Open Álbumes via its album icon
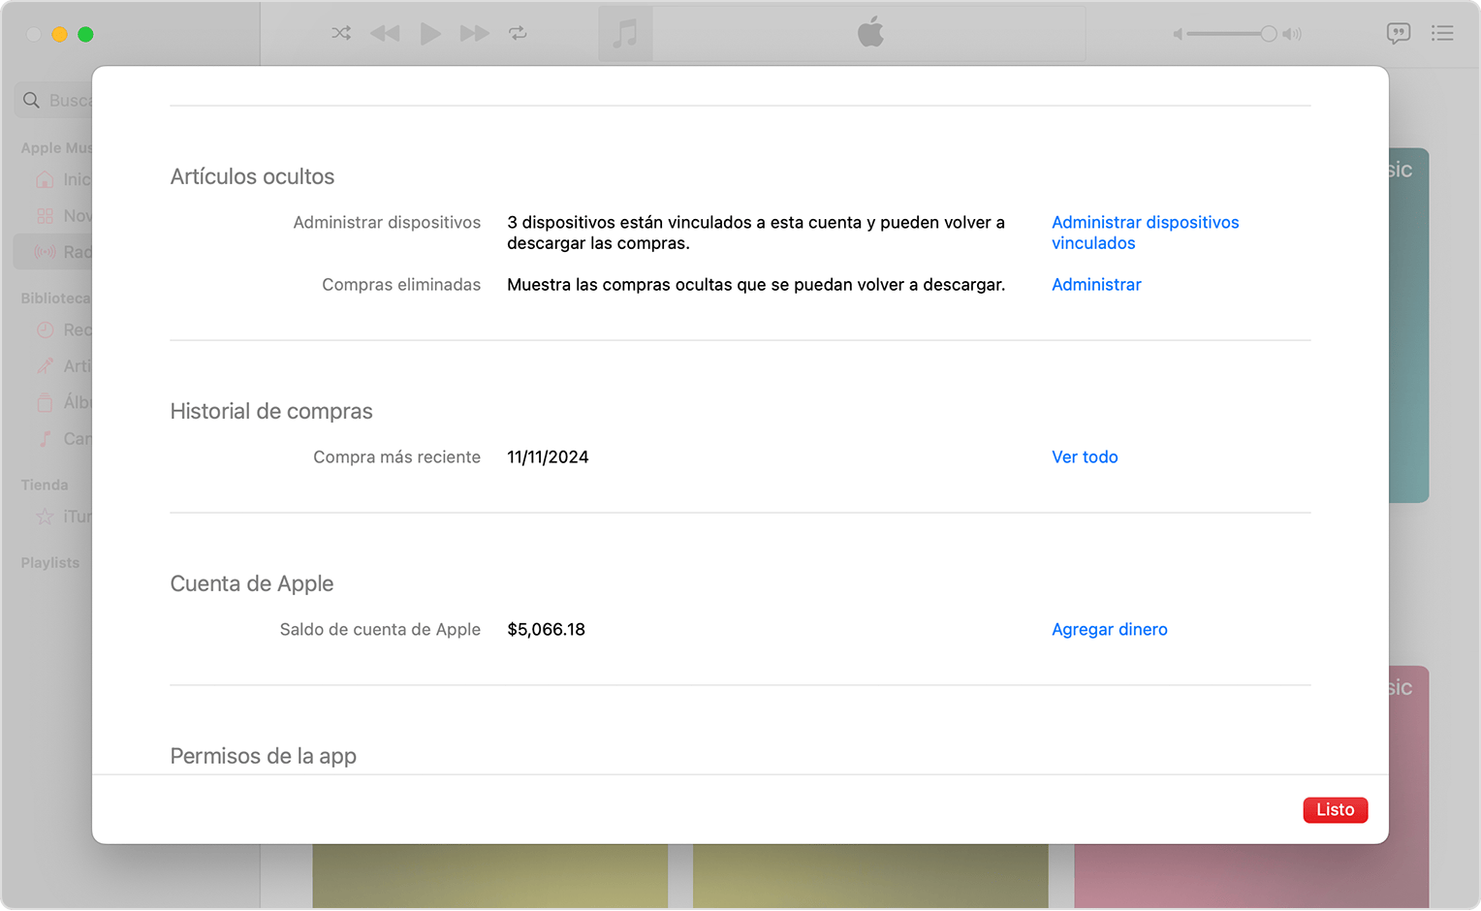The height and width of the screenshot is (911, 1481). [45, 402]
